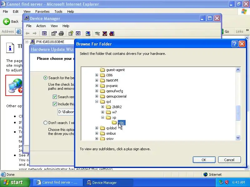250x187 pixels.
Task: Expand the pvpanic folder
Action: (x=97, y=85)
